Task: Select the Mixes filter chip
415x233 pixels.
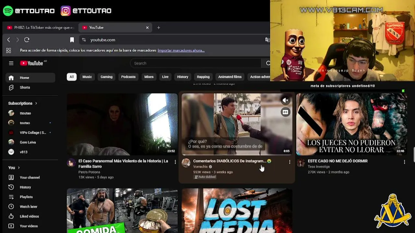Action: tap(149, 77)
